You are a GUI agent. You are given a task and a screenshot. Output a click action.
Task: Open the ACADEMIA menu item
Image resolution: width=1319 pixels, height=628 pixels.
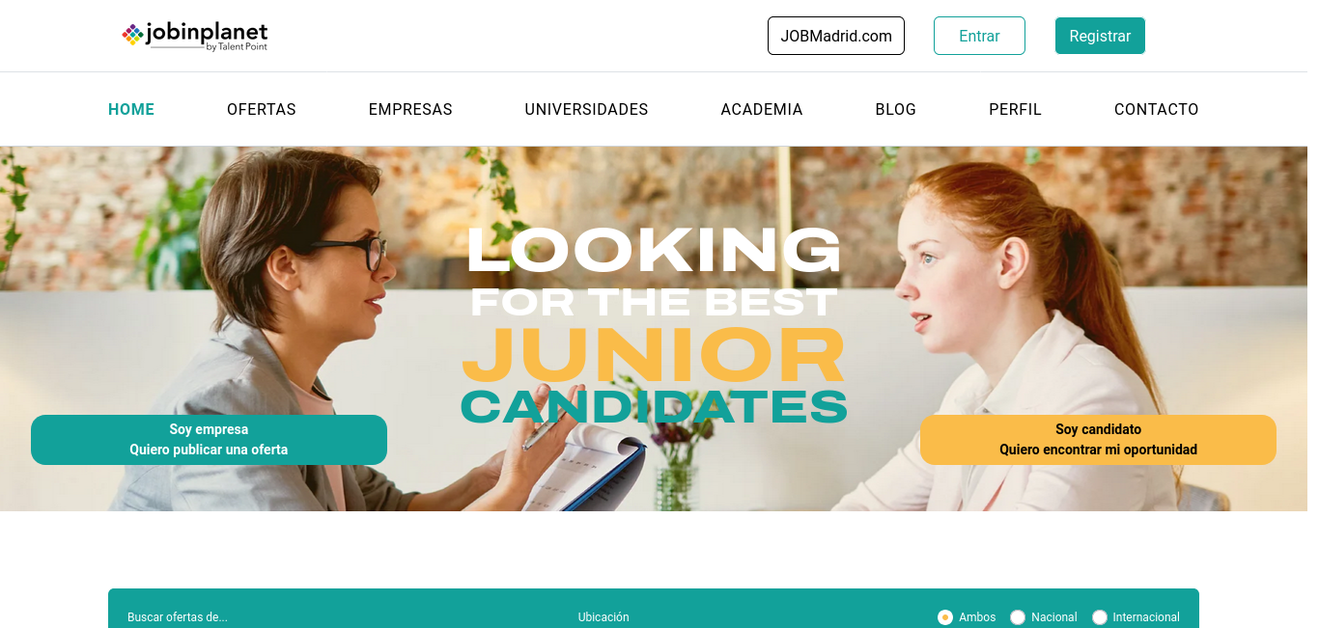pyautogui.click(x=762, y=109)
